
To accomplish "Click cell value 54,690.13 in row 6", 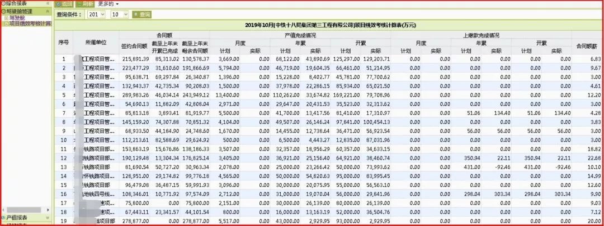I will pyautogui.click(x=138, y=104).
